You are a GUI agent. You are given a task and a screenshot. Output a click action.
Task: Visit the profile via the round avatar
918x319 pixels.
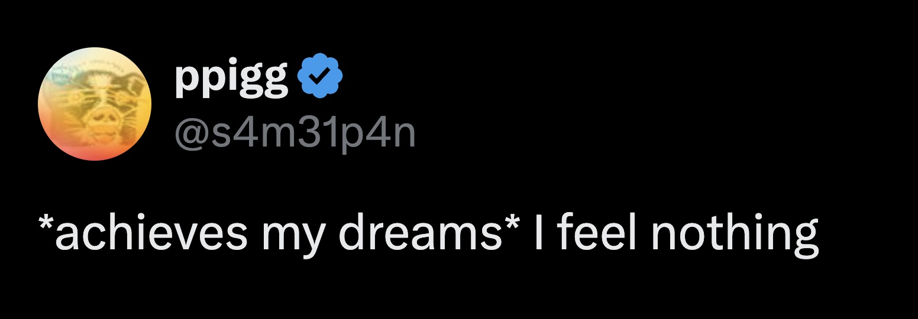click(x=95, y=103)
